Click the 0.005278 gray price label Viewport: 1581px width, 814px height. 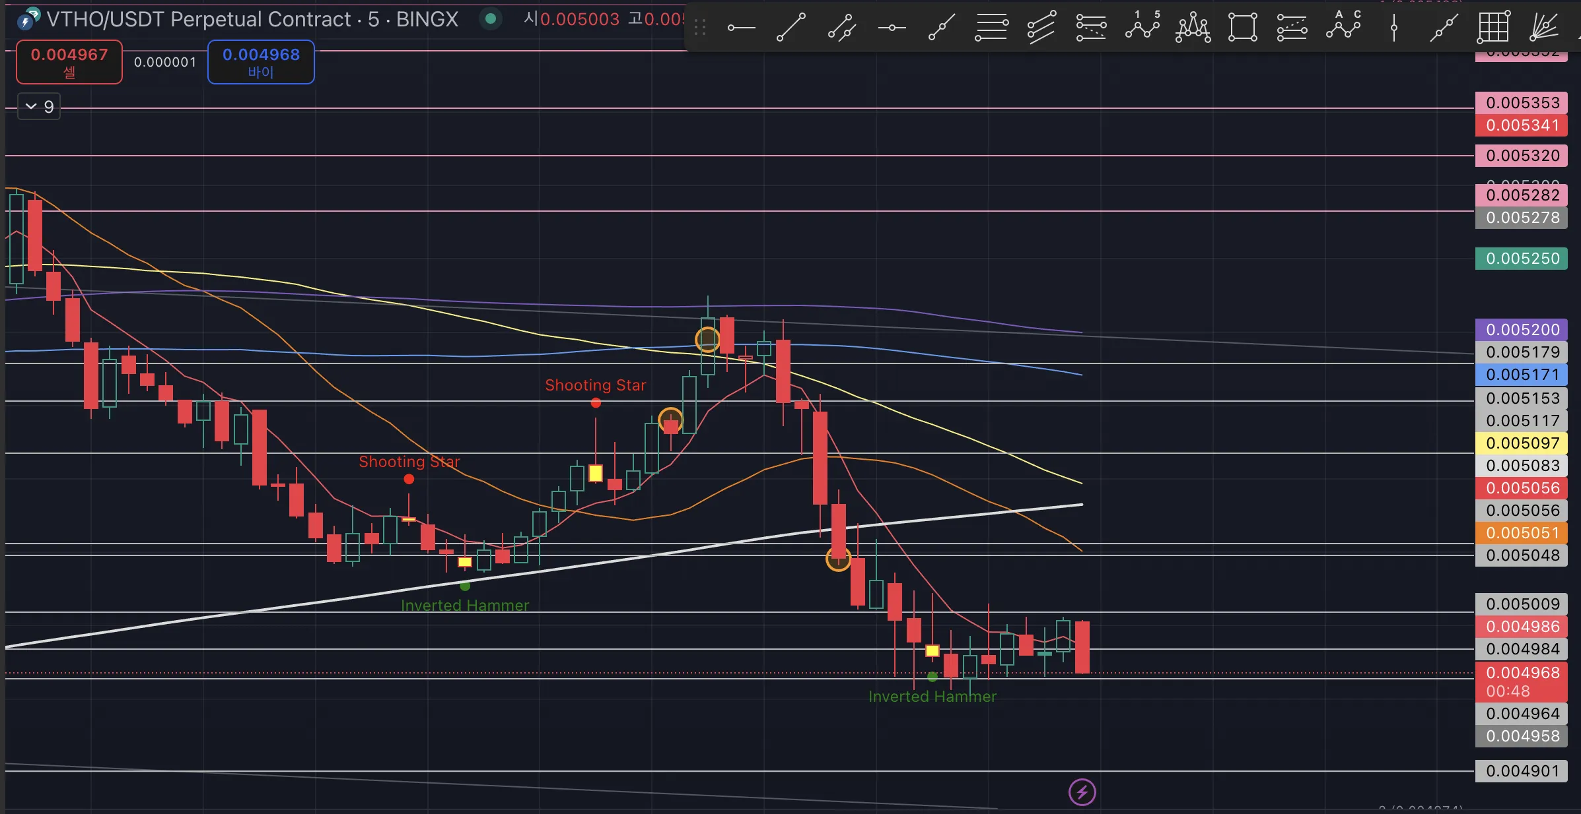click(1522, 218)
